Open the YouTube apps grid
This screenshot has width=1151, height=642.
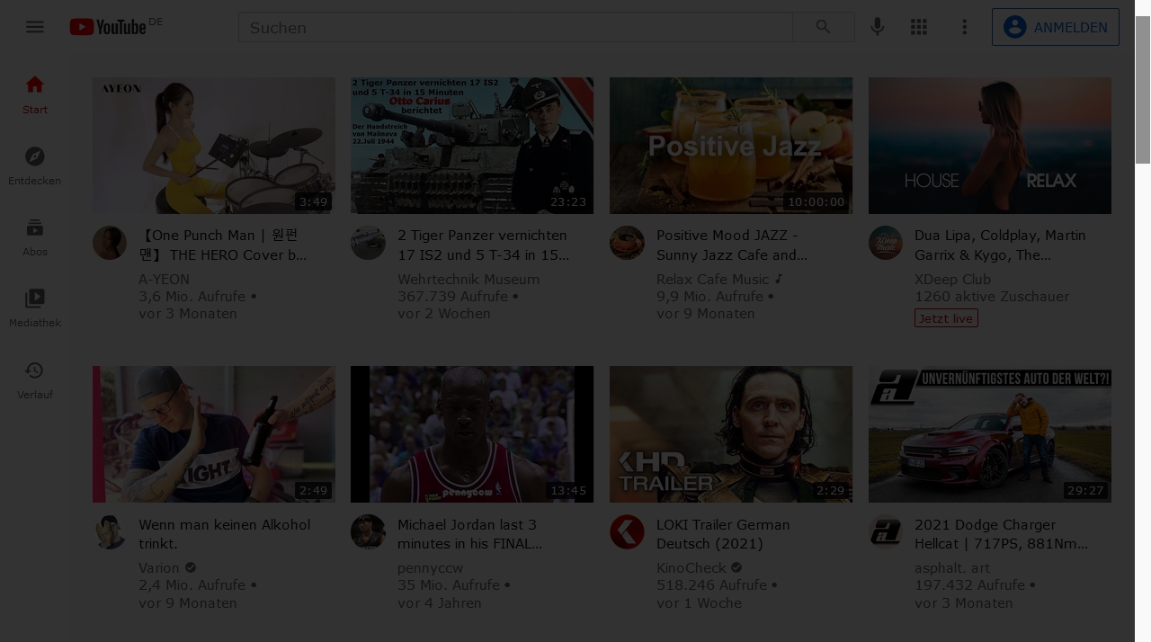point(919,27)
